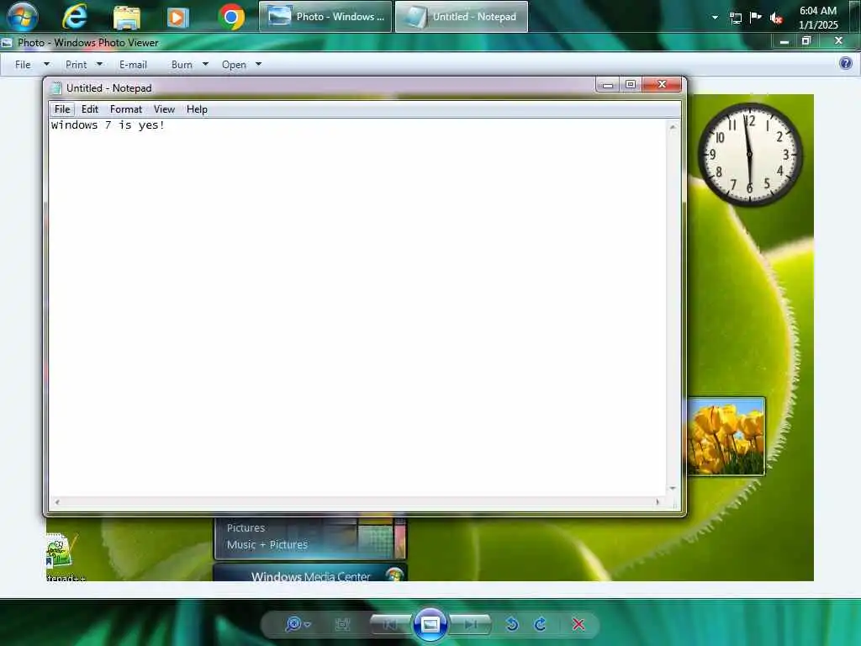
Task: Click the analog clock in the photo
Action: tap(749, 155)
